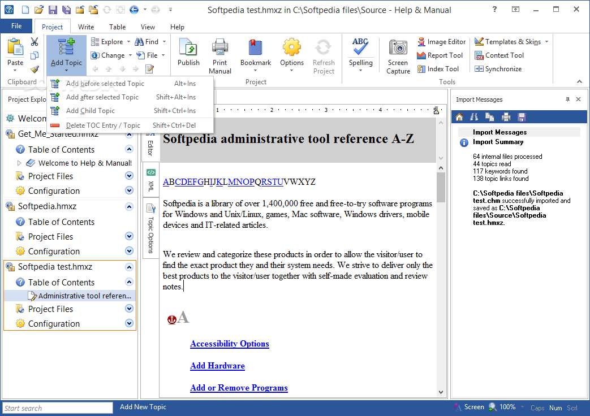Screen dimensions: 590x416
Task: Expand Welcome to Help & Manual! node
Action: 20,163
